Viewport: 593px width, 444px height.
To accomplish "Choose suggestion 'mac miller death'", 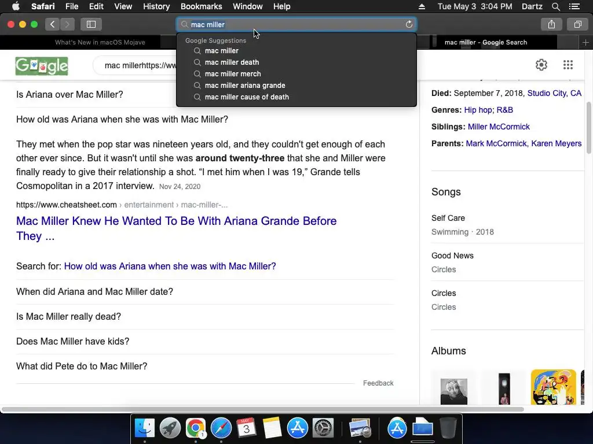I will 296,62.
